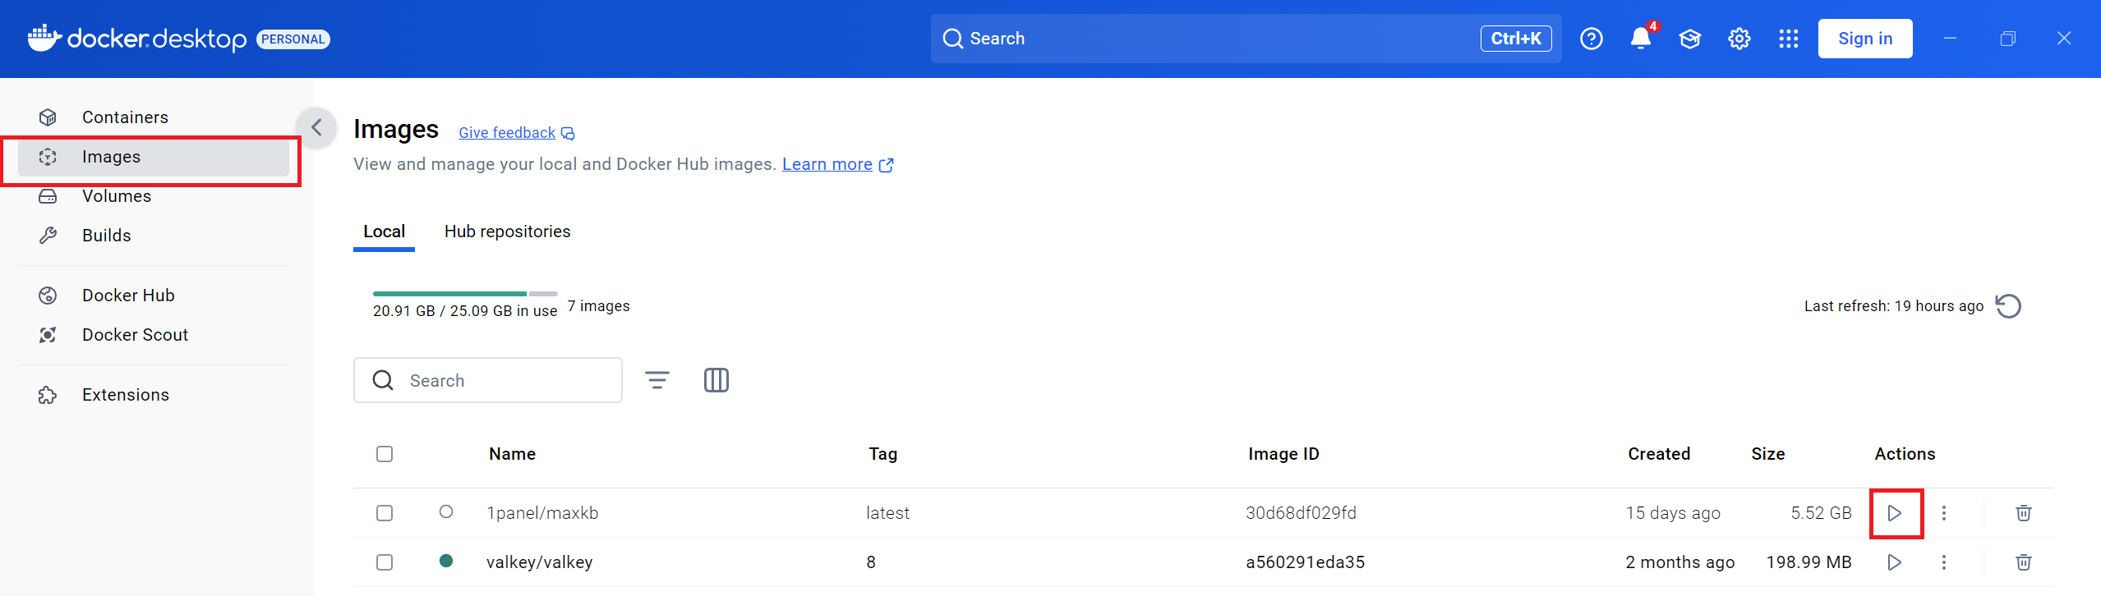Go to Volumes in sidebar

[153, 196]
